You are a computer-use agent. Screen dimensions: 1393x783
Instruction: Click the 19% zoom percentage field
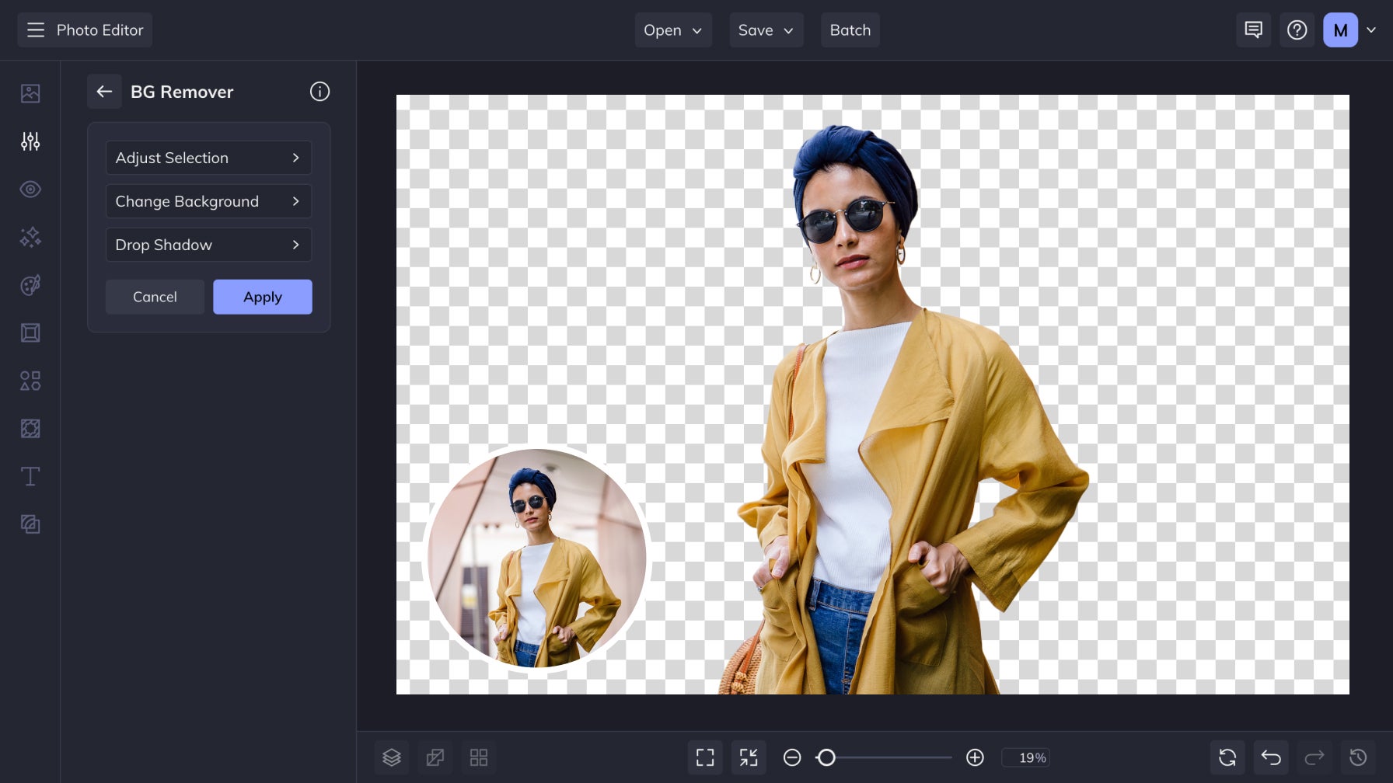(x=1028, y=757)
